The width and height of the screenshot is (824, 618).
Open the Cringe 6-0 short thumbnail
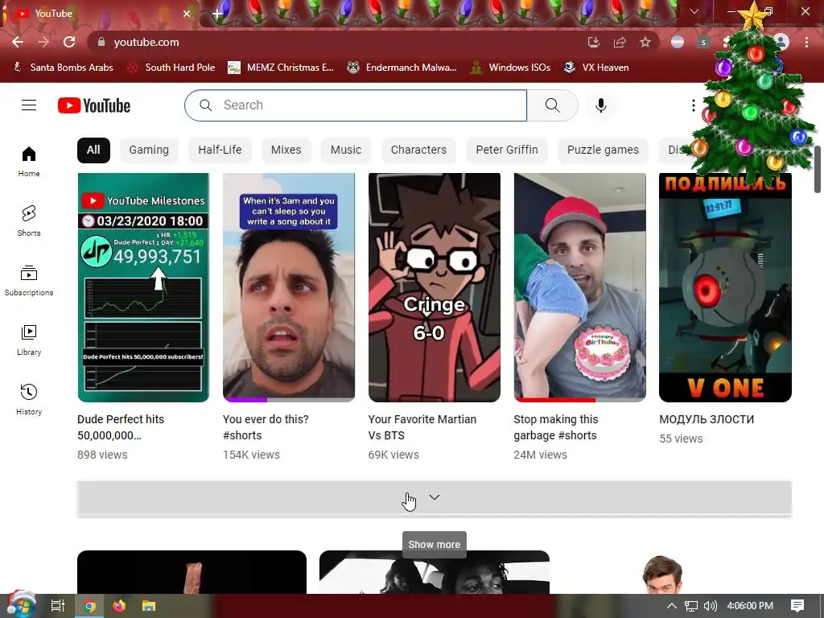(434, 287)
